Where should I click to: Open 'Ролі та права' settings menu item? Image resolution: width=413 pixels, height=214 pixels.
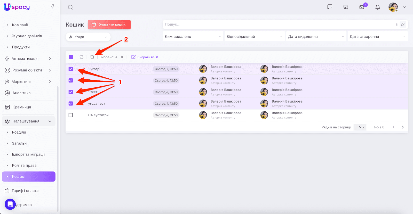pos(24,166)
